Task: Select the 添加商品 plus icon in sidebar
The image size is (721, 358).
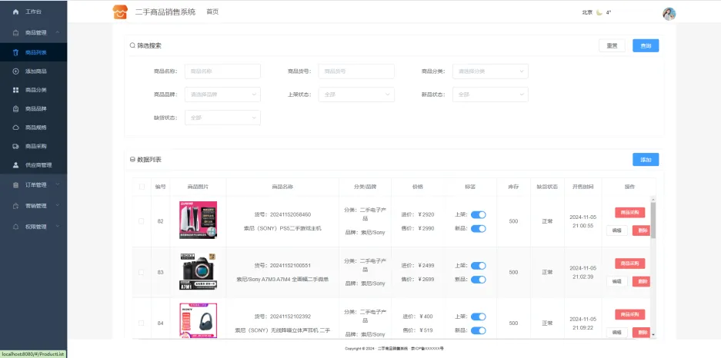Action: (x=16, y=71)
